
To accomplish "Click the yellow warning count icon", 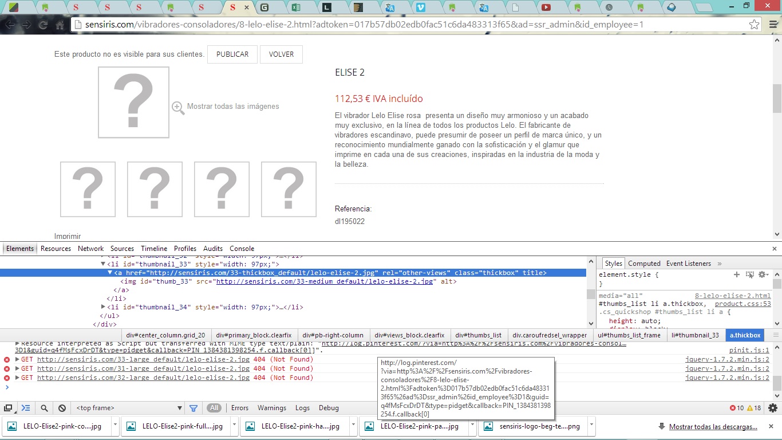I will tap(750, 408).
